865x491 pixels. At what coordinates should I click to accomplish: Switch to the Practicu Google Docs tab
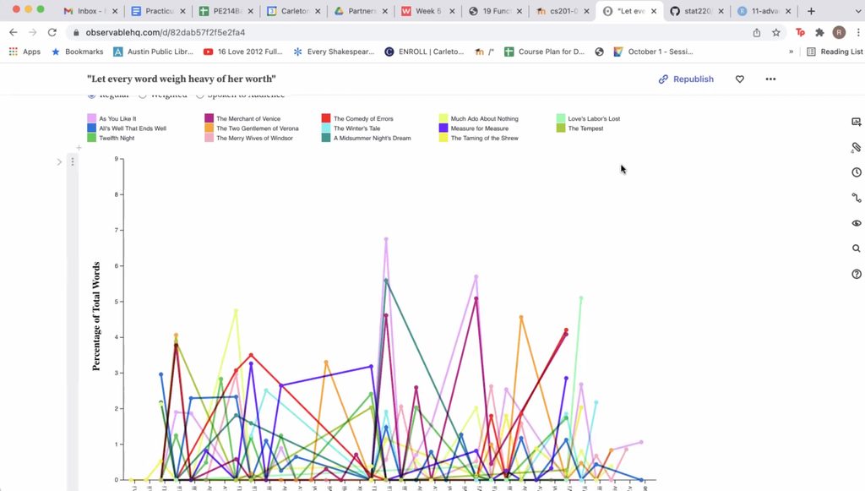[x=156, y=11]
